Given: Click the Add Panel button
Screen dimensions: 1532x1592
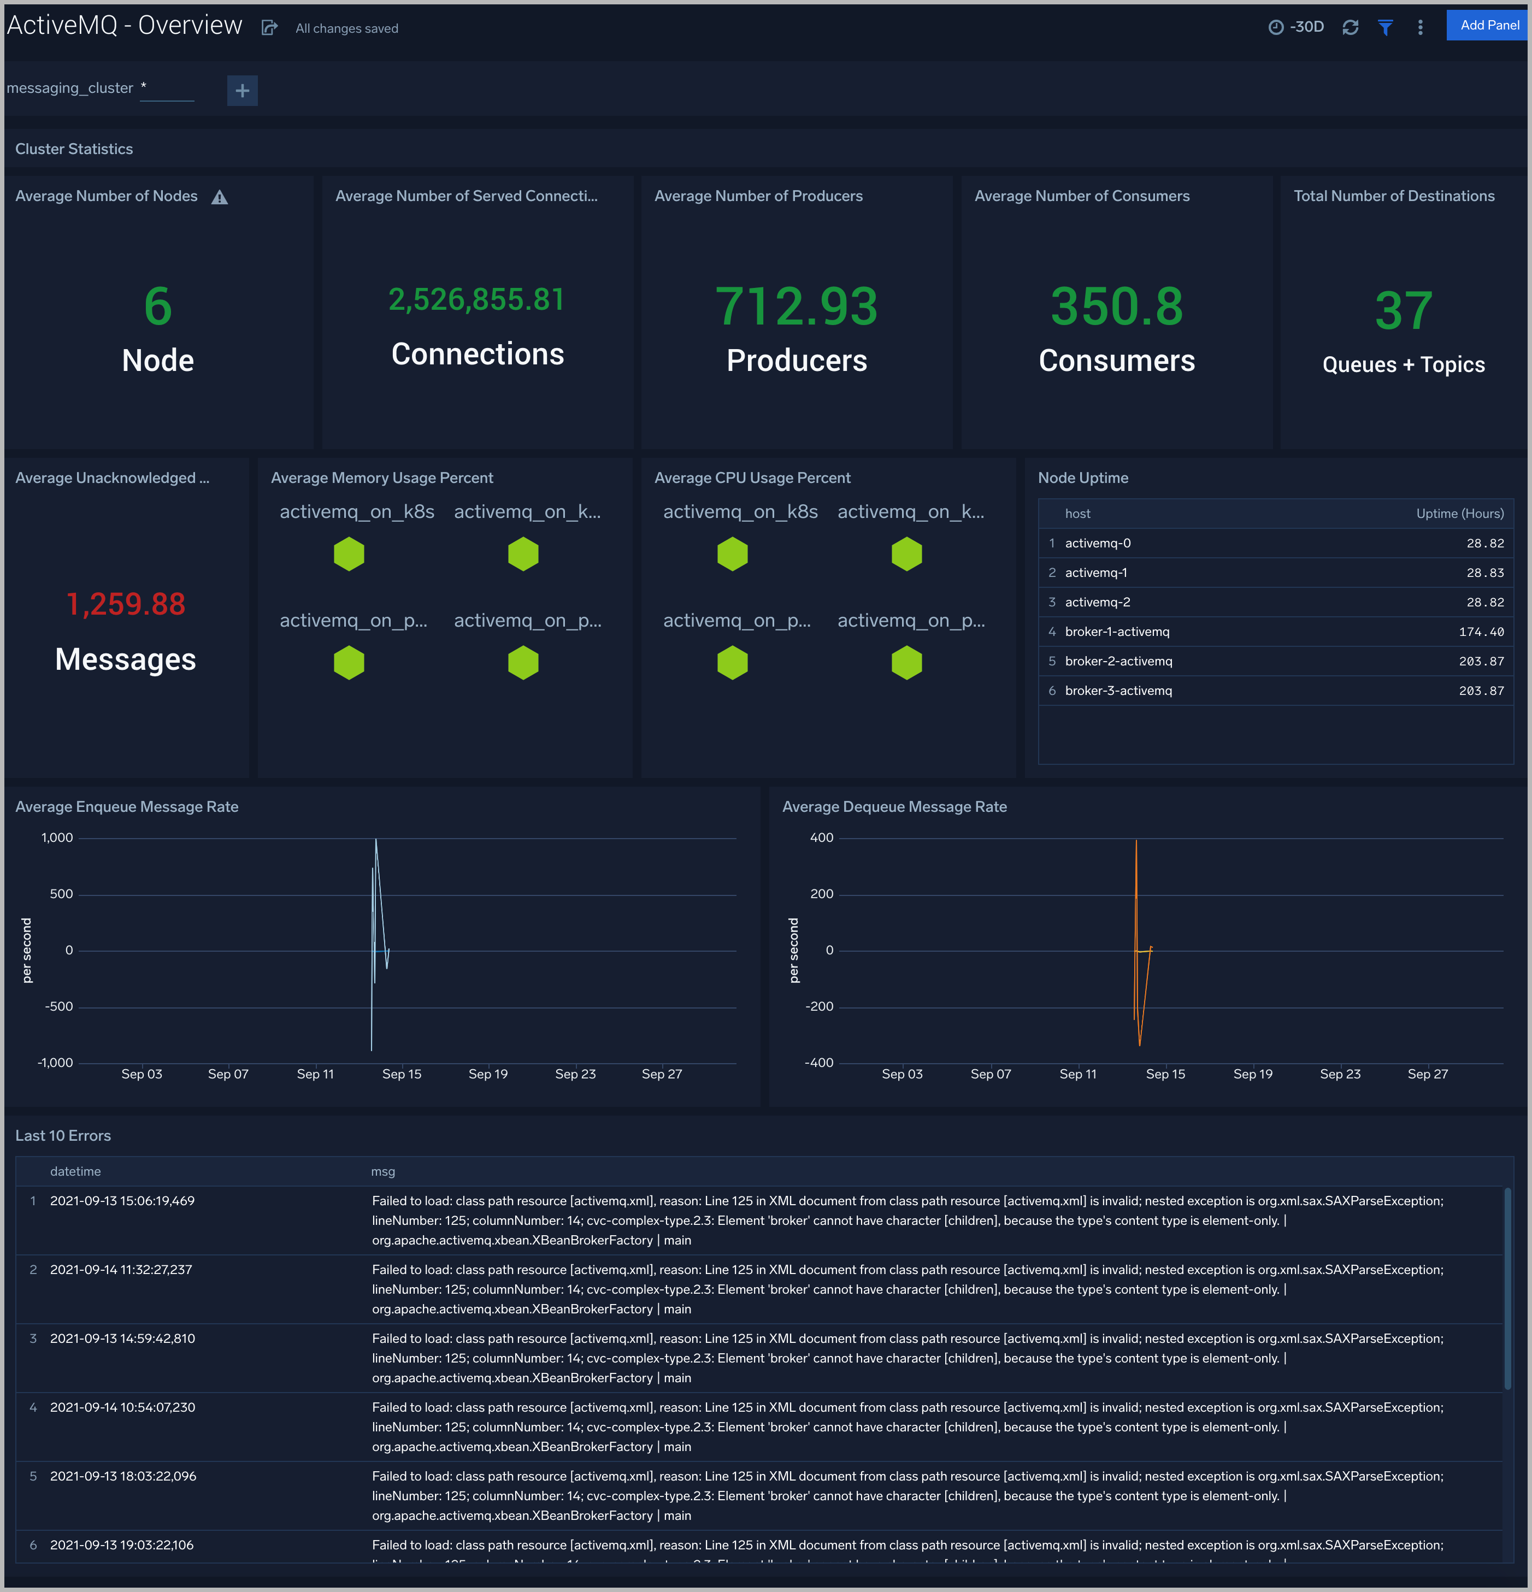Looking at the screenshot, I should (1487, 25).
